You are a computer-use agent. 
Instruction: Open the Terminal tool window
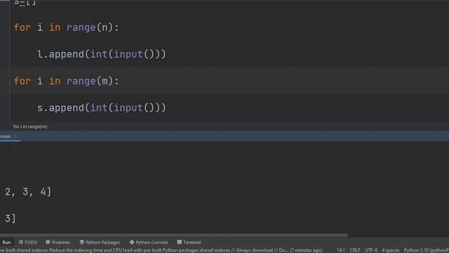(x=189, y=242)
